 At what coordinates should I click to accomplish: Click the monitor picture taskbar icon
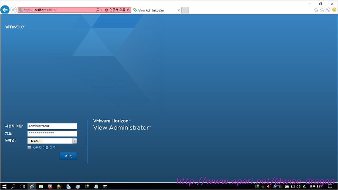tap(78, 187)
